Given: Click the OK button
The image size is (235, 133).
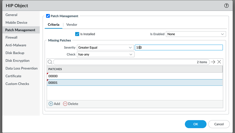Looking at the screenshot, I should (x=196, y=124).
